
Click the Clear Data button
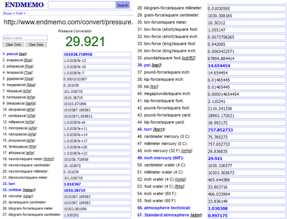coord(36,45)
